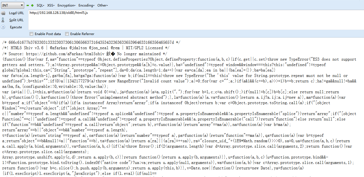
Task: Click the github.com/aFarkas/html5shiv source comment
Action: tap(84, 54)
